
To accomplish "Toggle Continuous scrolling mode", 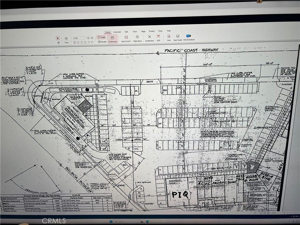I will [x=112, y=39].
